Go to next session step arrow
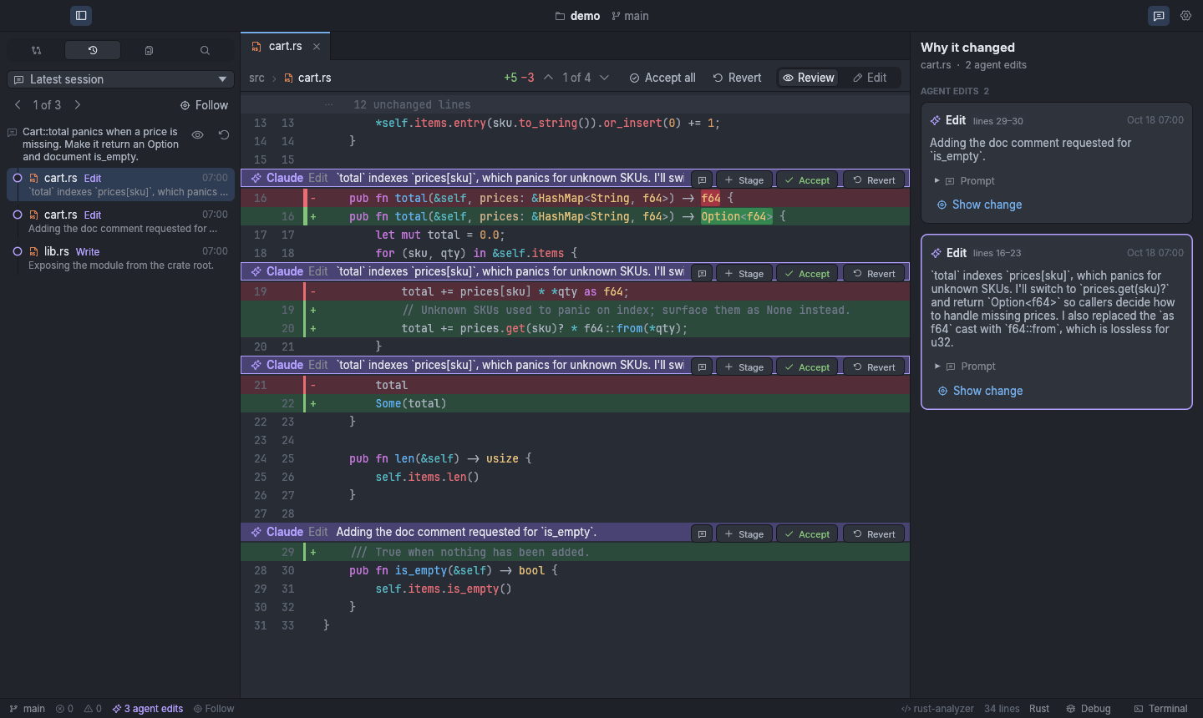This screenshot has height=718, width=1203. click(x=78, y=104)
